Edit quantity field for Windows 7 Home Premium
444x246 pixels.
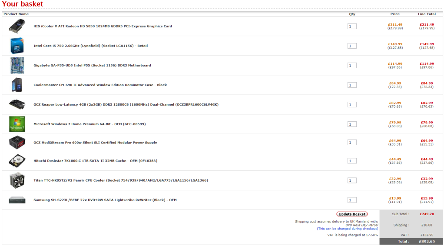(352, 124)
